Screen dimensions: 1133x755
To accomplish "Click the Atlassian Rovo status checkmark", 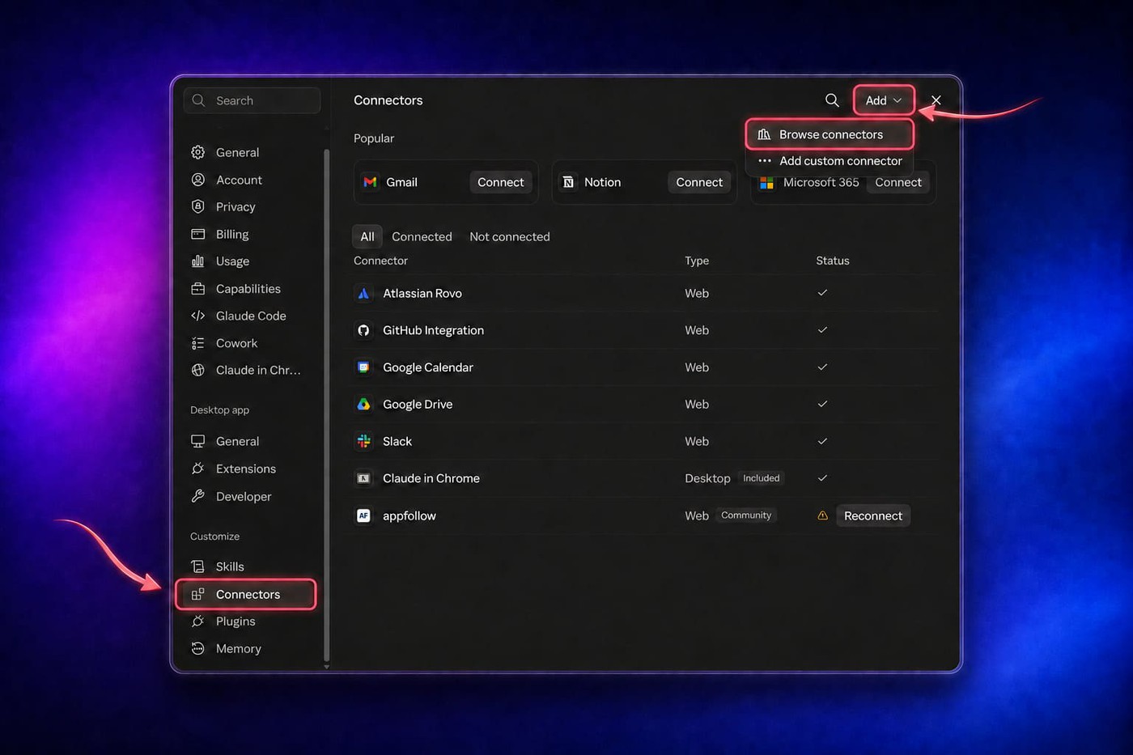I will pos(822,293).
